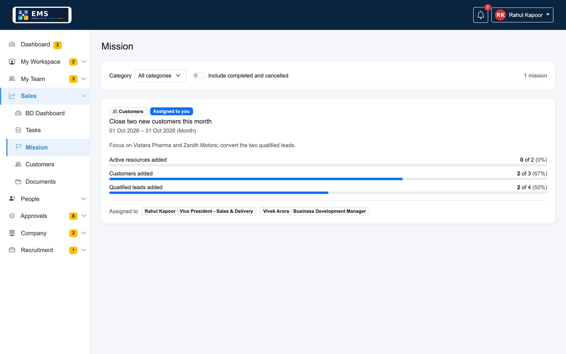
Task: Click the Customers added progress bar
Action: [x=328, y=179]
